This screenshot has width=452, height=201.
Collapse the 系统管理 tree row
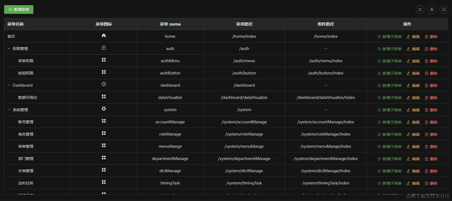pos(9,110)
